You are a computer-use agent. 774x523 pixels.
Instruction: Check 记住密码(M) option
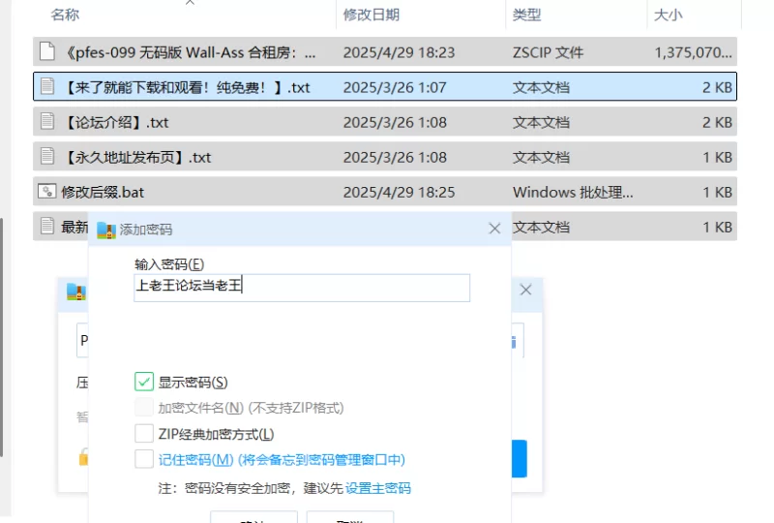144,460
